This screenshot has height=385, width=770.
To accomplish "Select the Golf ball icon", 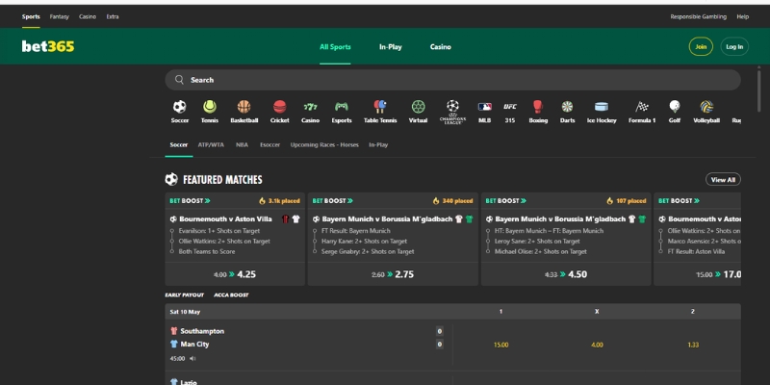I will [675, 107].
